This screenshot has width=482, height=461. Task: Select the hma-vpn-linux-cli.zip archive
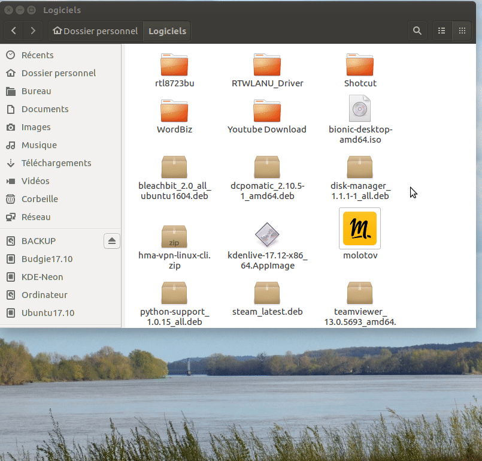click(174, 248)
